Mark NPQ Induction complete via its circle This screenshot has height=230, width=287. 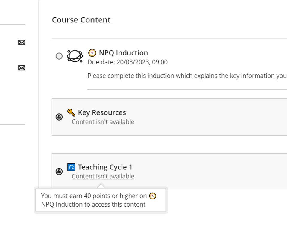click(x=59, y=56)
